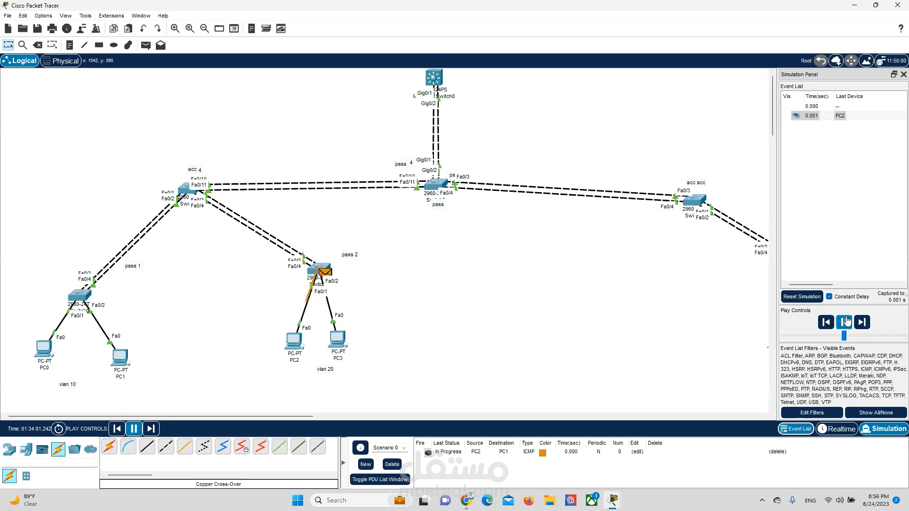Click Toggle PDU List Window button
This screenshot has width=909, height=511.
380,479
